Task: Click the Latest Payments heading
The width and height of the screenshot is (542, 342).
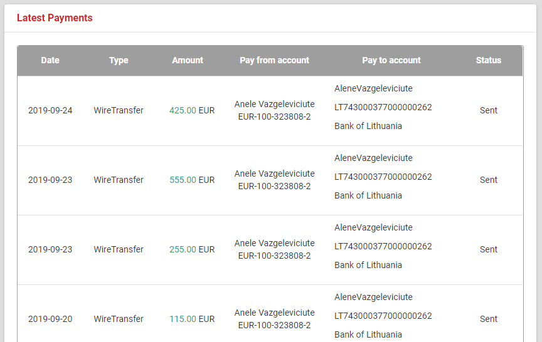Action: click(55, 18)
